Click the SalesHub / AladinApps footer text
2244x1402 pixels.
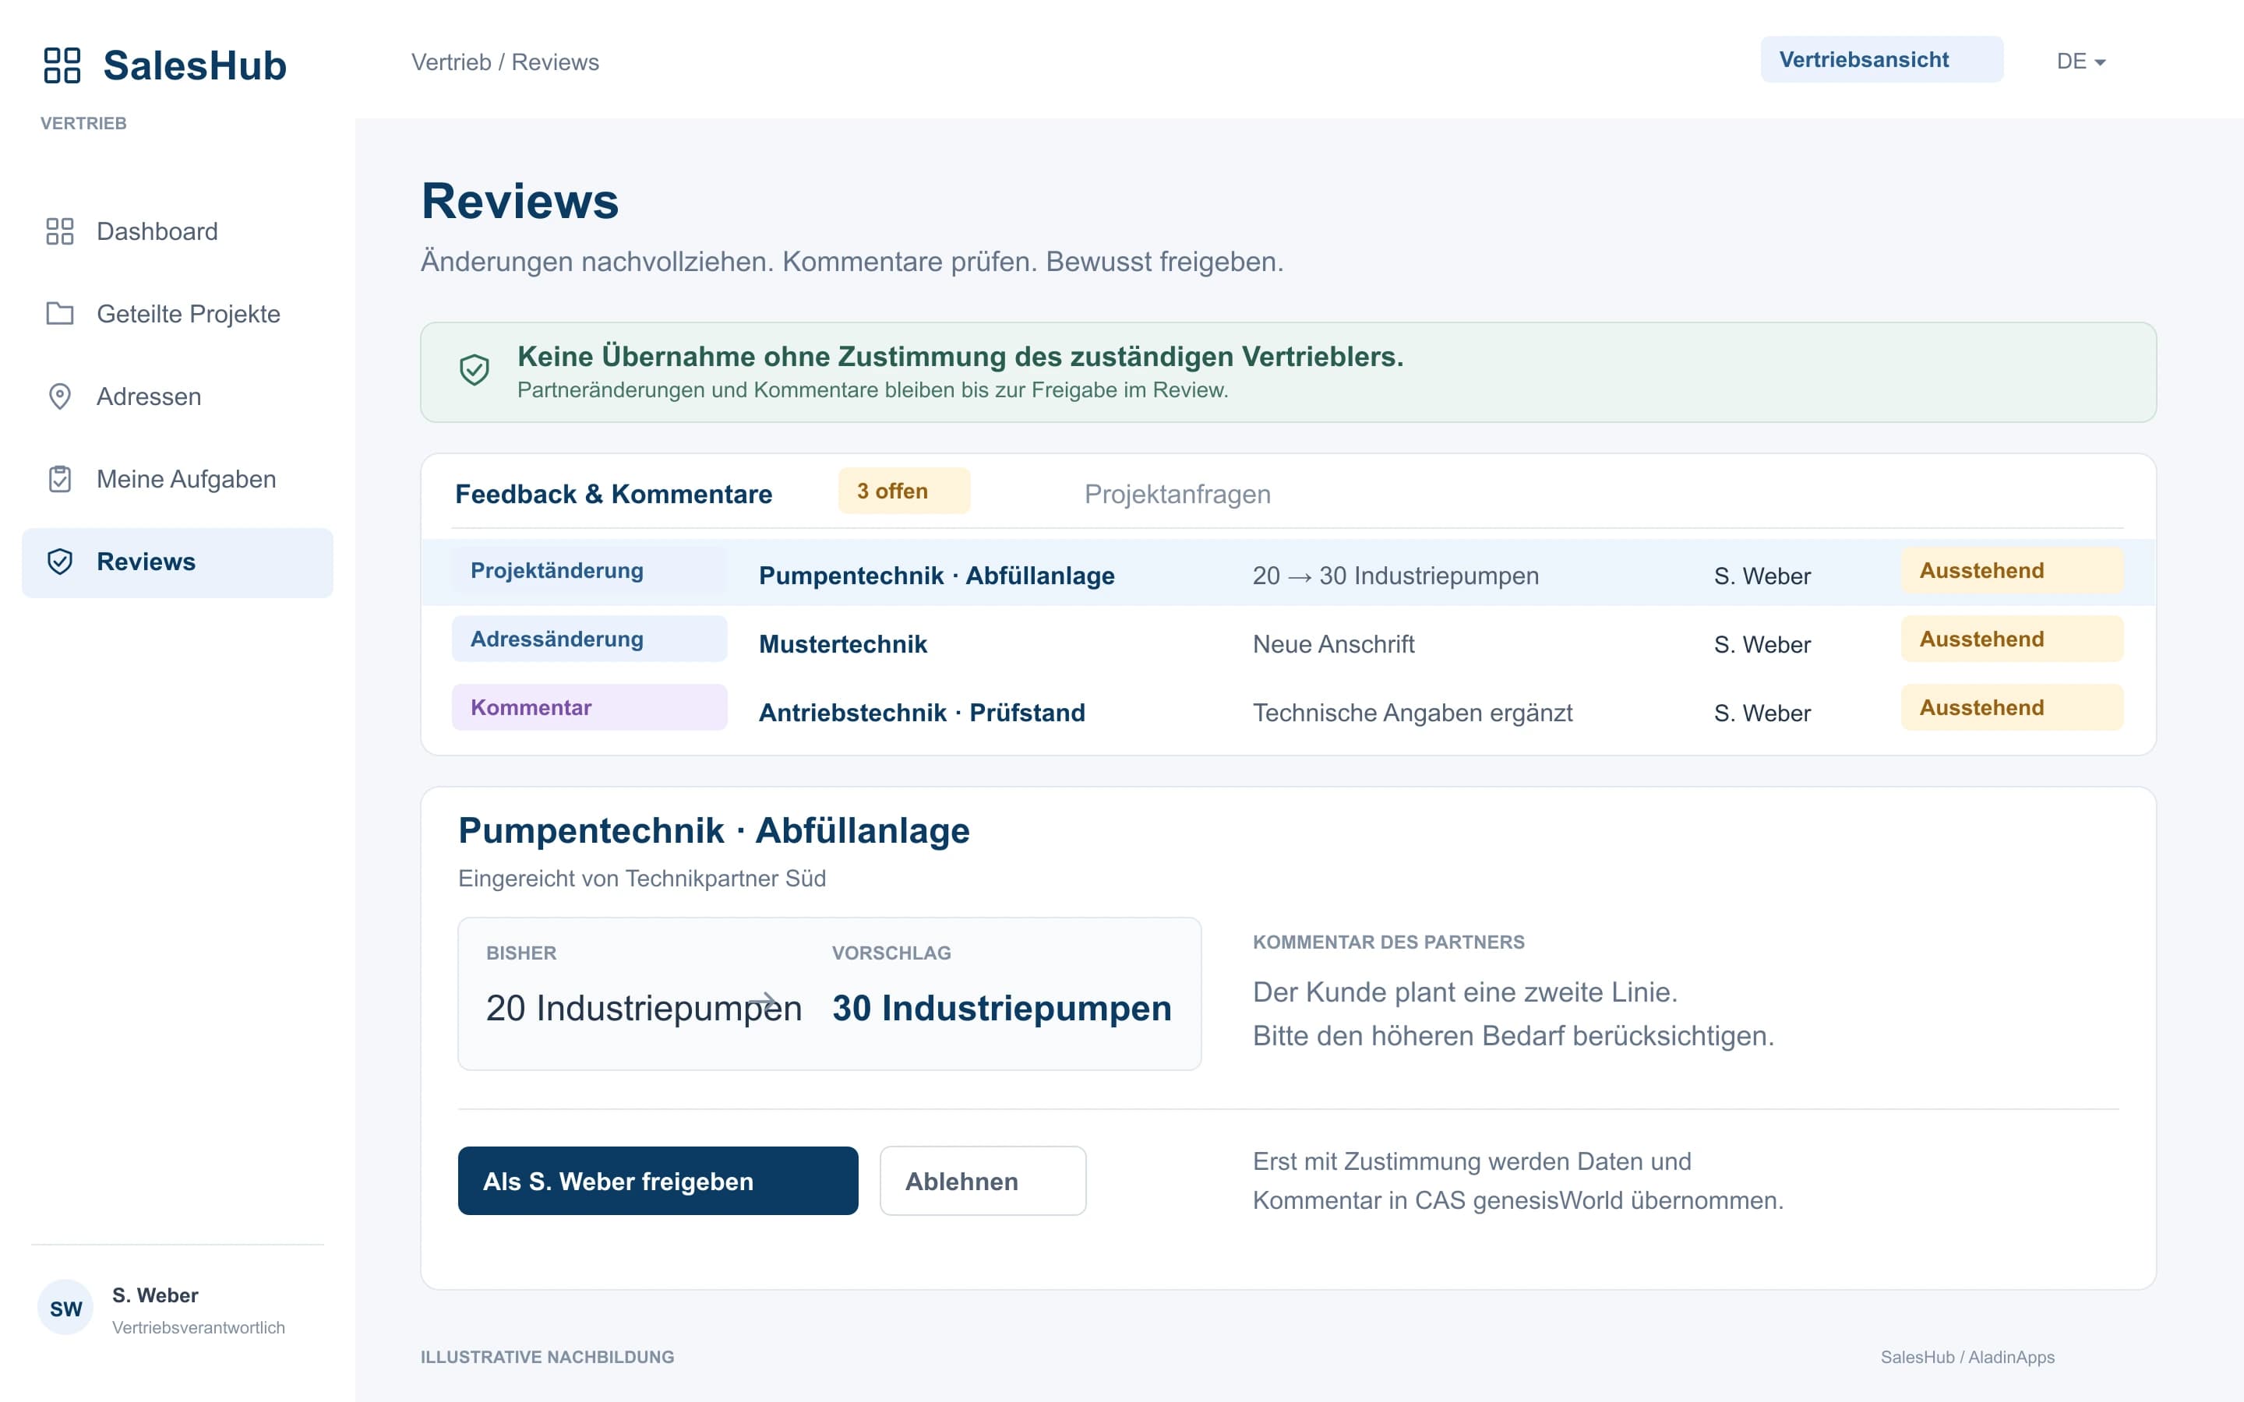[x=1967, y=1357]
